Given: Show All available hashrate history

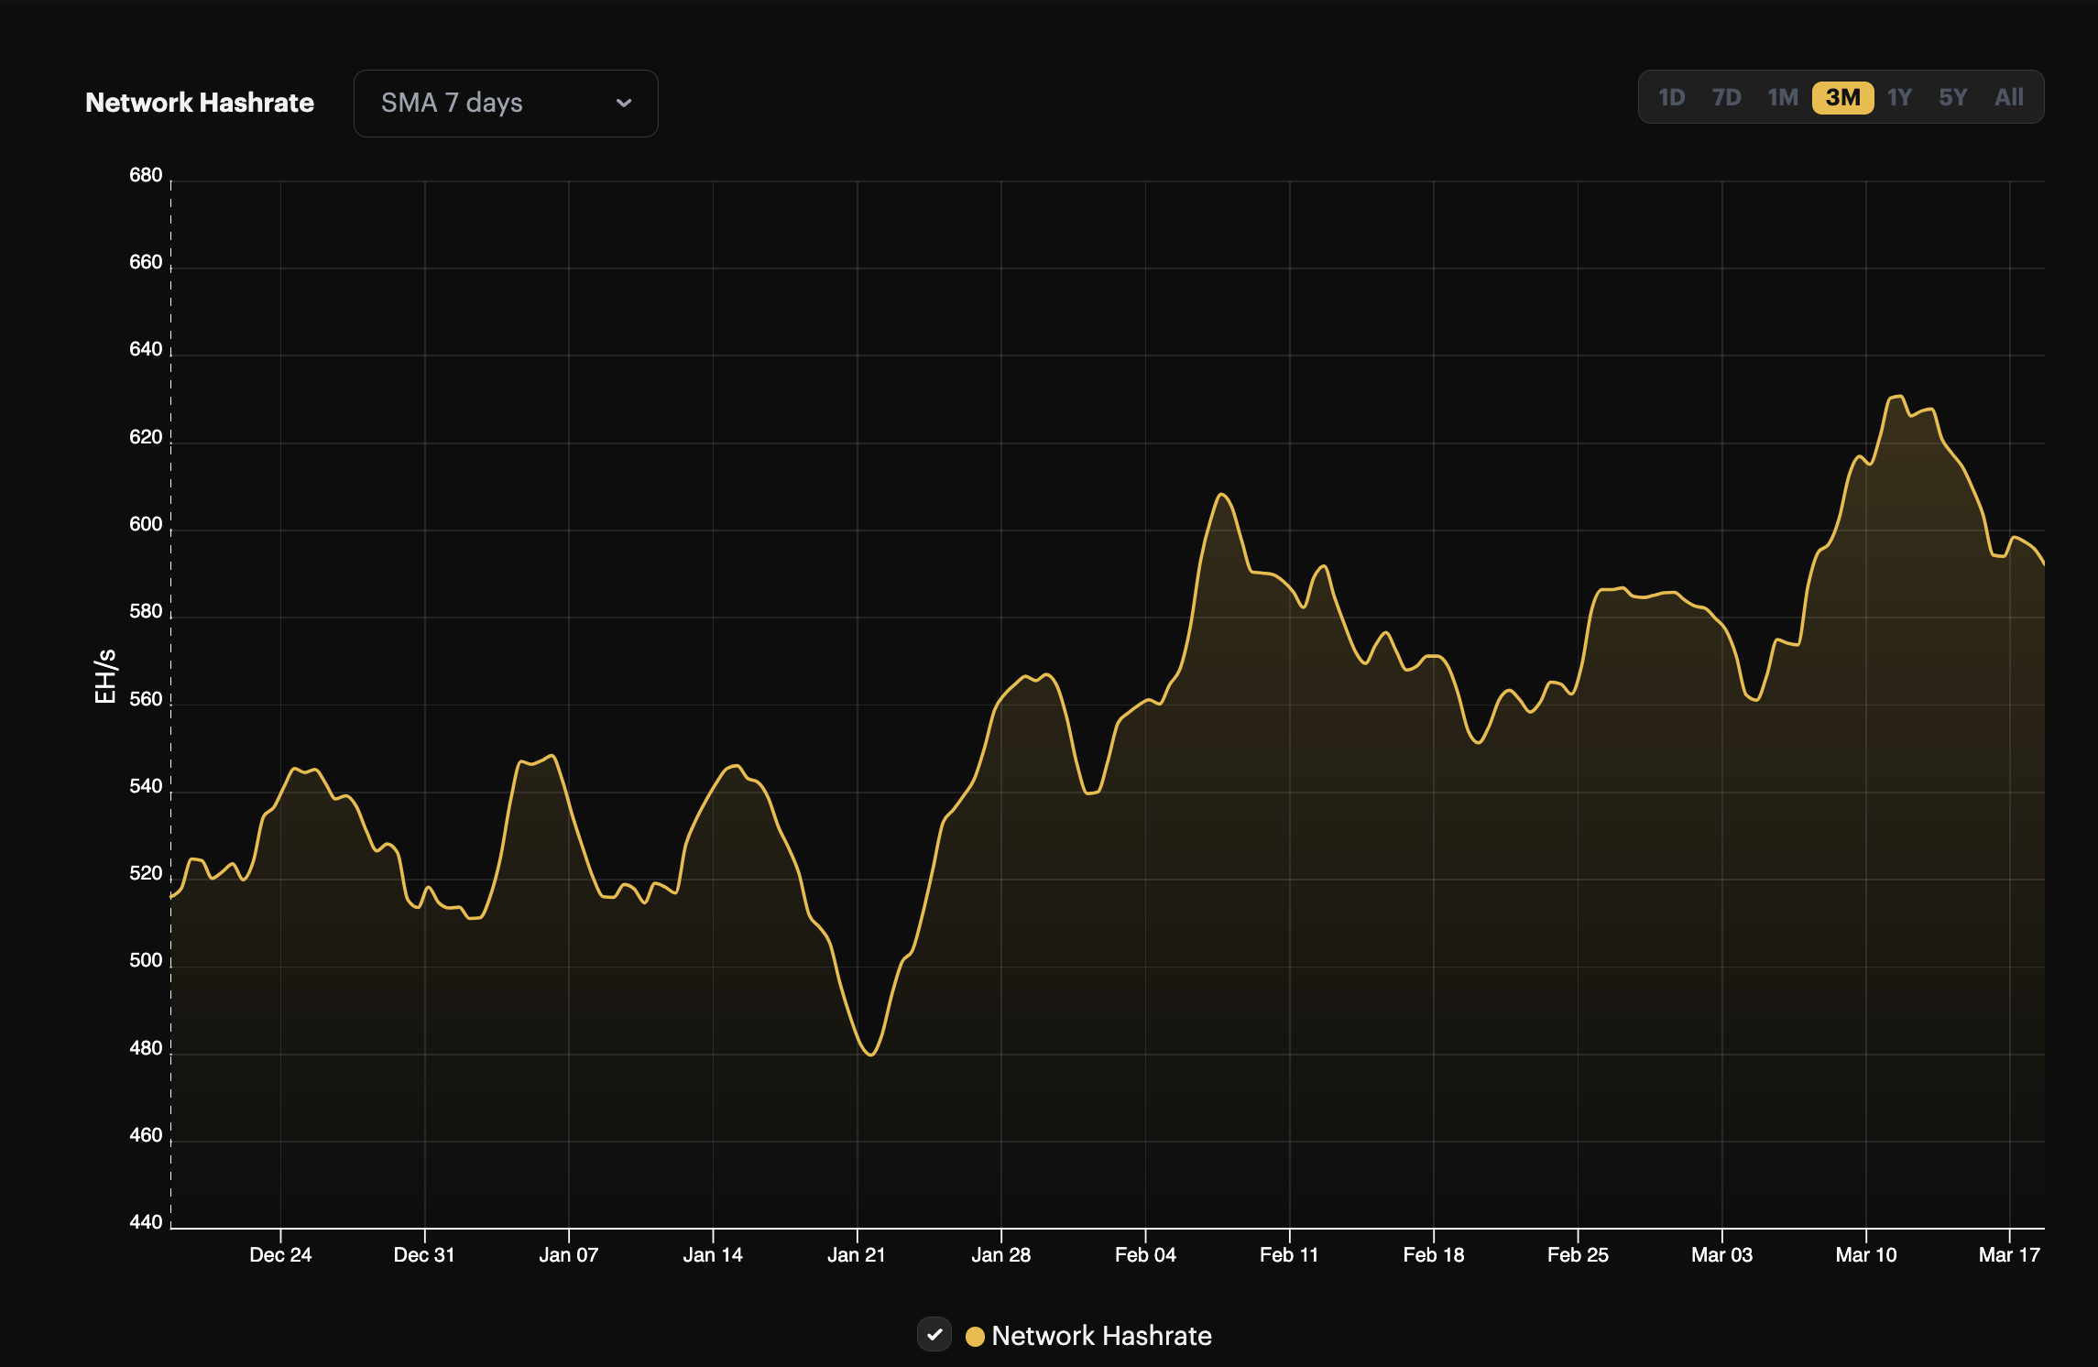Looking at the screenshot, I should point(2008,97).
